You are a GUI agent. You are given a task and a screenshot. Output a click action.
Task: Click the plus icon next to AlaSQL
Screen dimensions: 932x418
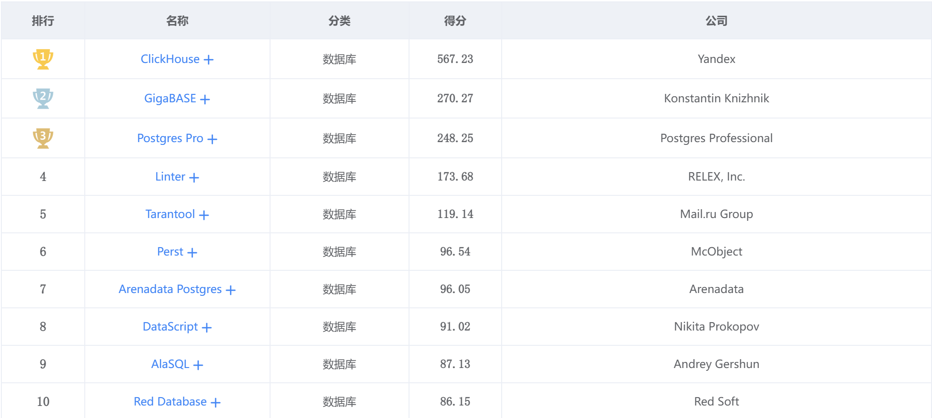[198, 365]
